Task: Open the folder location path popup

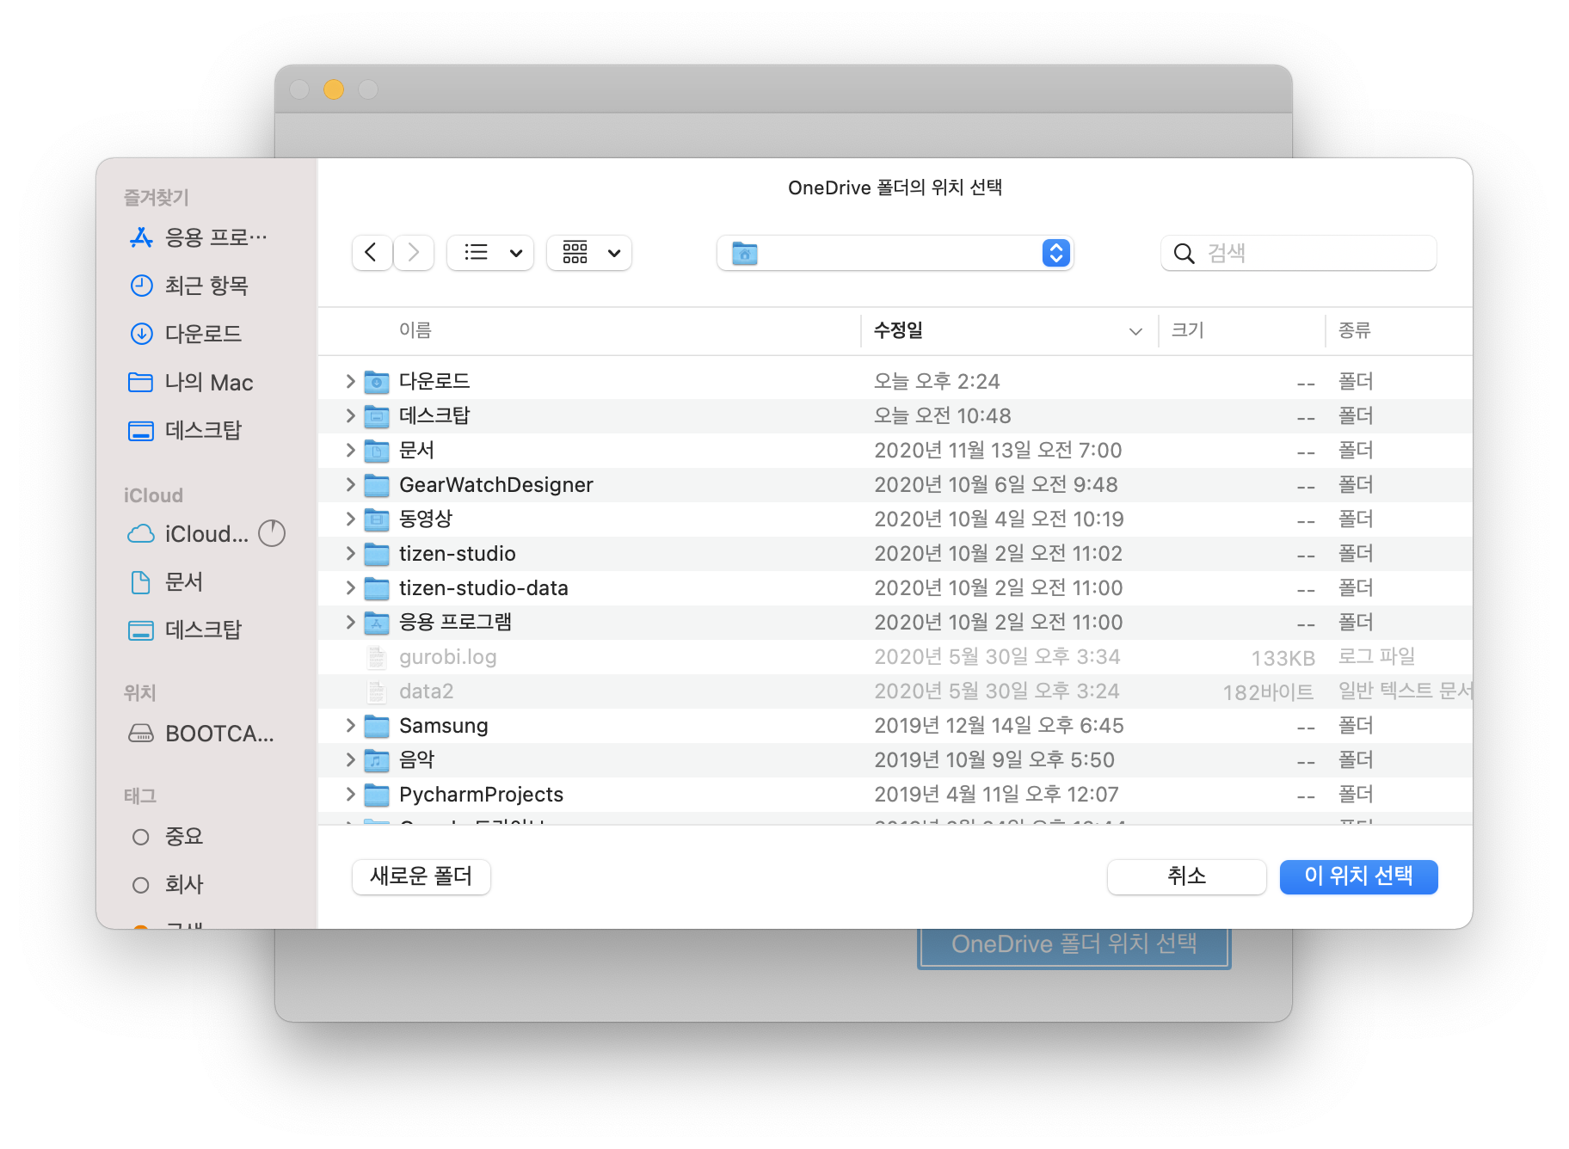Action: 895,253
